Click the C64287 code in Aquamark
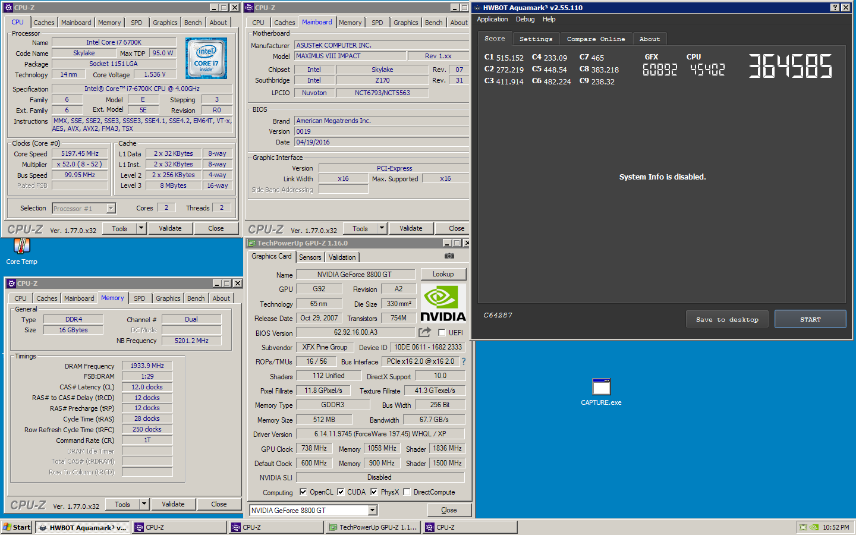 pos(498,316)
